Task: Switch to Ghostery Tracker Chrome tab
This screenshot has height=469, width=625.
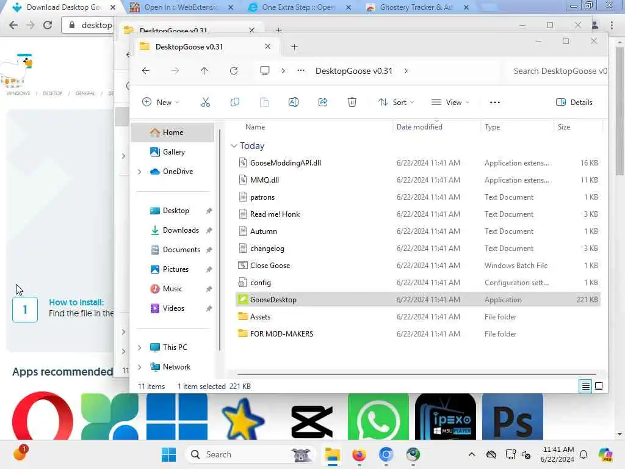Action: coord(417,7)
